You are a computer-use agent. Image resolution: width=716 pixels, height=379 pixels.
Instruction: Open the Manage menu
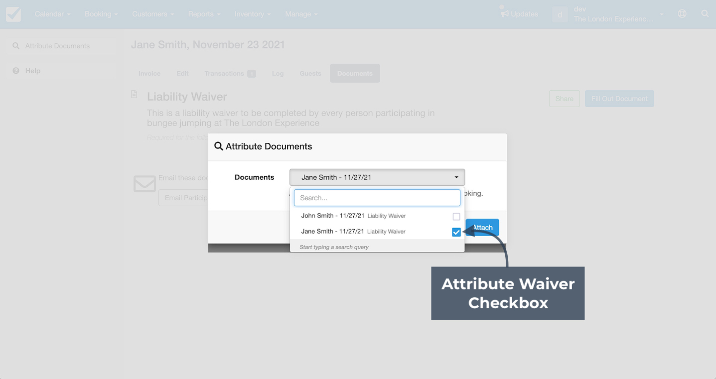point(301,14)
